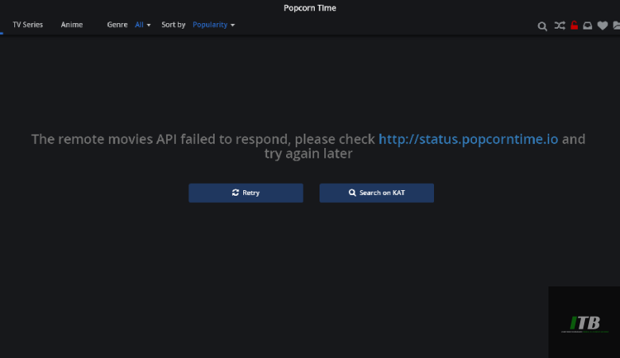This screenshot has height=358, width=620.
Task: Click the Retry button
Action: tap(246, 193)
